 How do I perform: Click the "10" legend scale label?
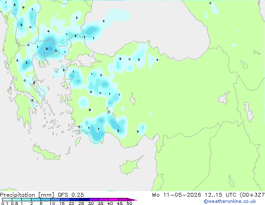point(52,203)
